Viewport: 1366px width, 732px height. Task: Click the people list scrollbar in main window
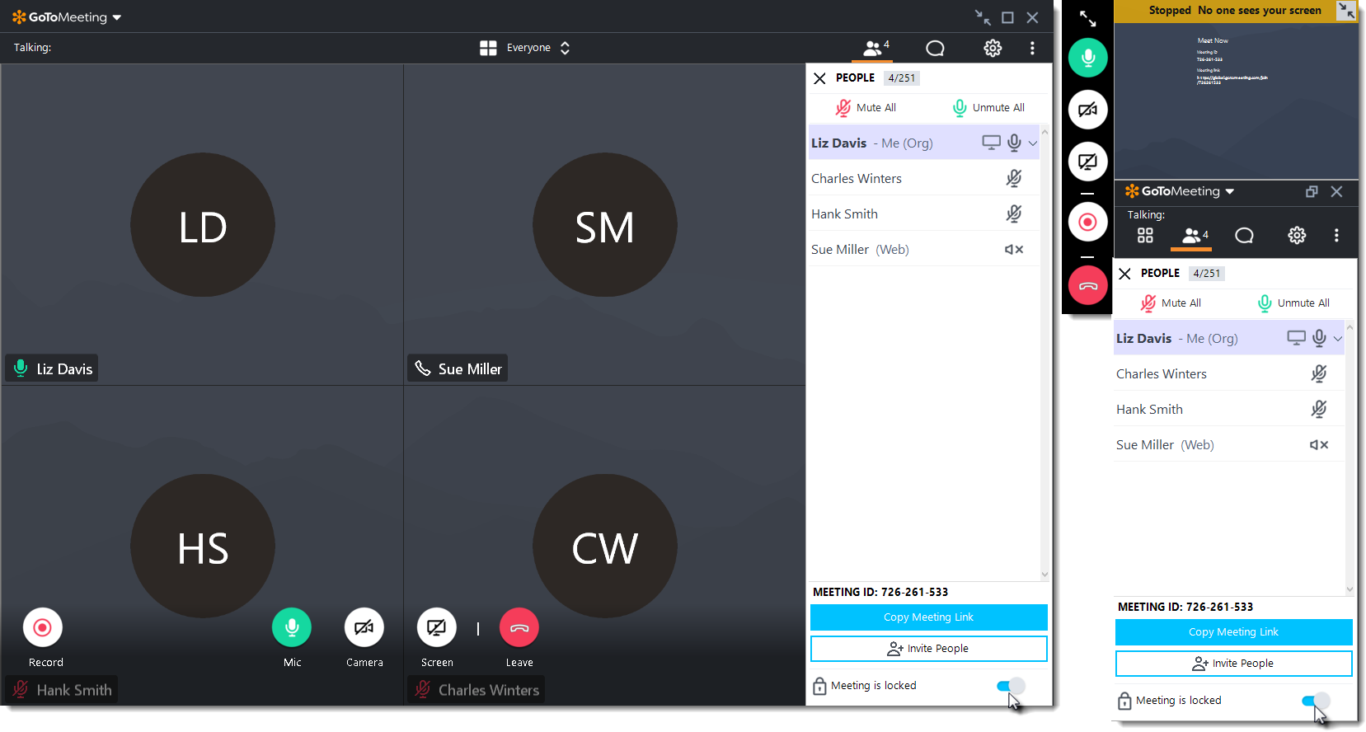1044,353
